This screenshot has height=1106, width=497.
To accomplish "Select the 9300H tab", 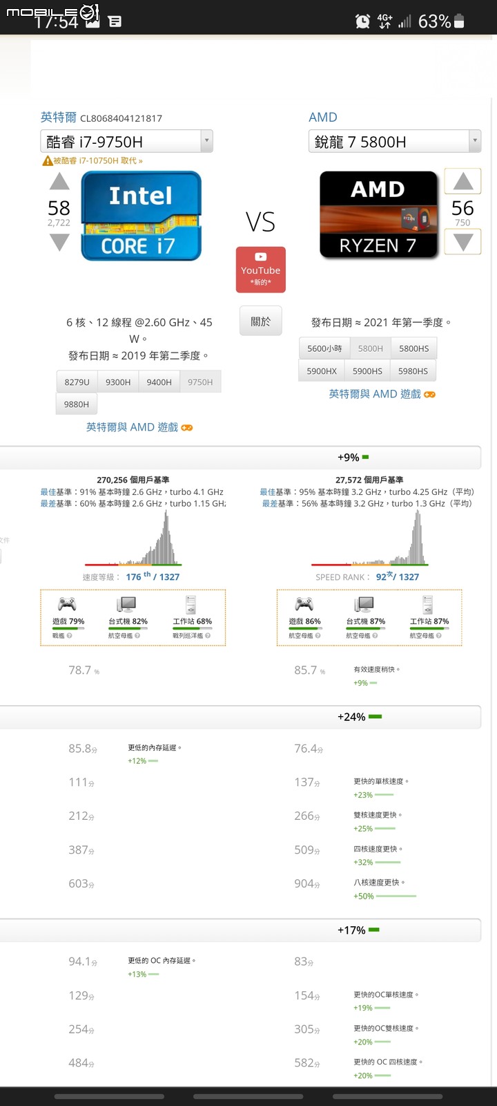I will [x=118, y=382].
